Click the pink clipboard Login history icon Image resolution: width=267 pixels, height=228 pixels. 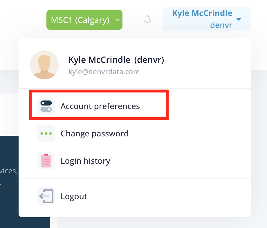pos(46,161)
